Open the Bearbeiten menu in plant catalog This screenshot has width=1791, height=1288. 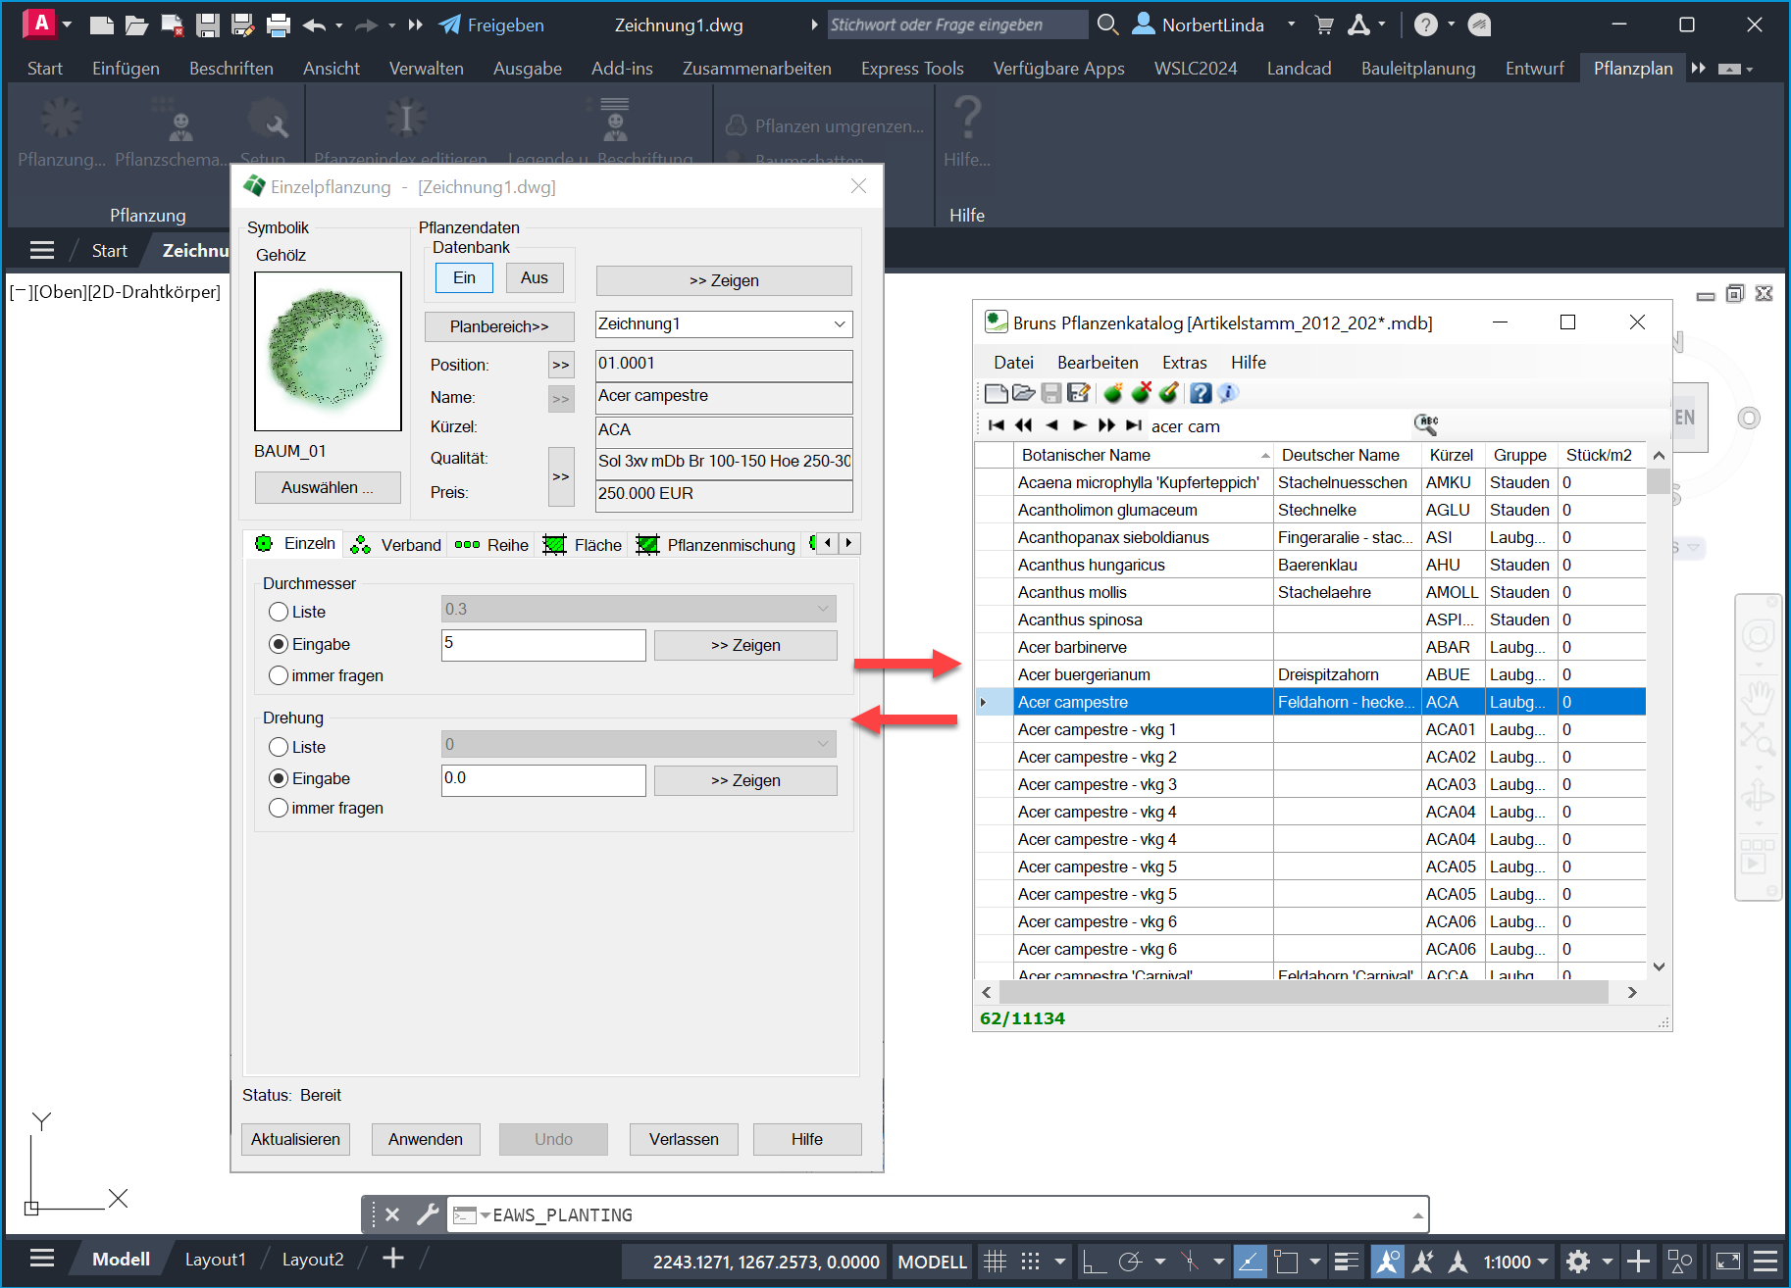coord(1097,363)
